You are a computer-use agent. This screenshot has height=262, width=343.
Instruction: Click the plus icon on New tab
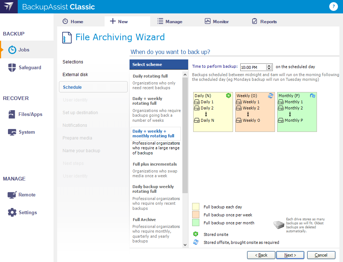(113, 21)
